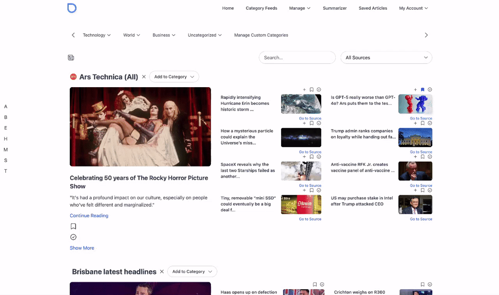Mark GPT-5 article as read
The image size is (499, 295).
[430, 90]
